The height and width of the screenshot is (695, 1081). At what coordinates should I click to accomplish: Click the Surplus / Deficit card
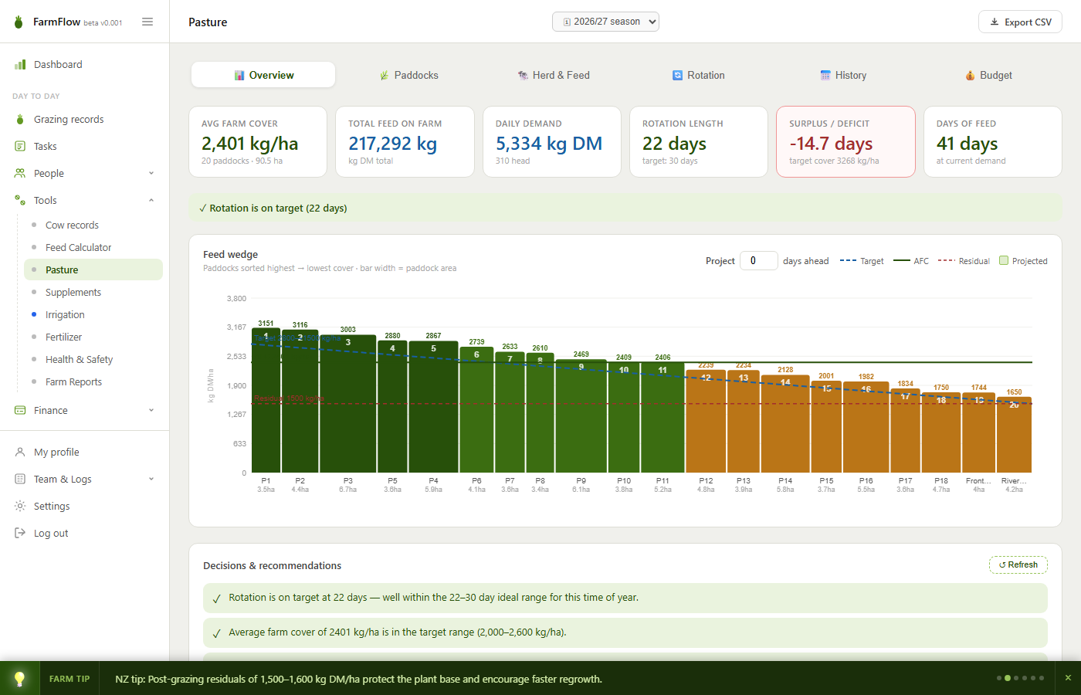click(845, 142)
